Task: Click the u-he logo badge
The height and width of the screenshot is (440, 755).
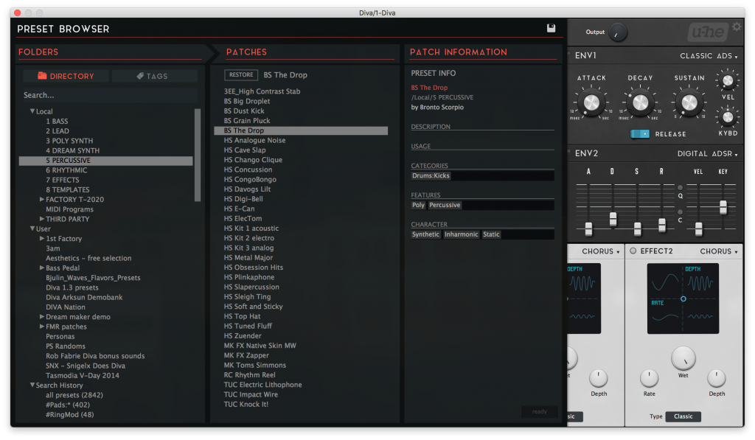Action: pos(708,32)
